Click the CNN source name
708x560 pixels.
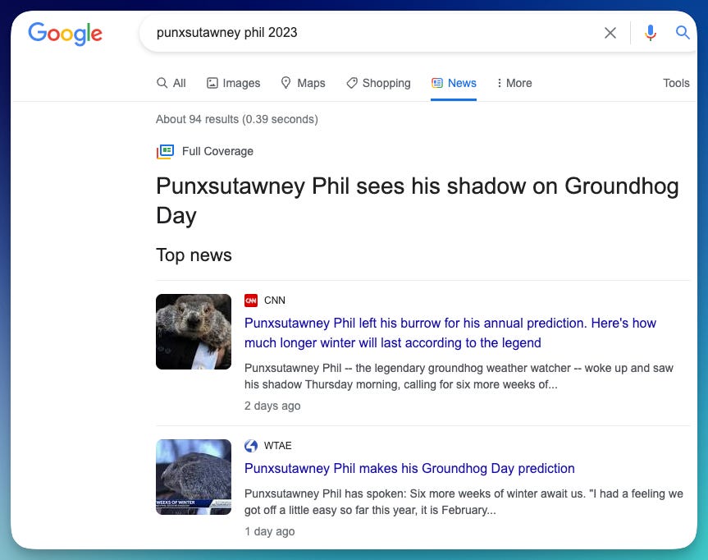pyautogui.click(x=275, y=301)
